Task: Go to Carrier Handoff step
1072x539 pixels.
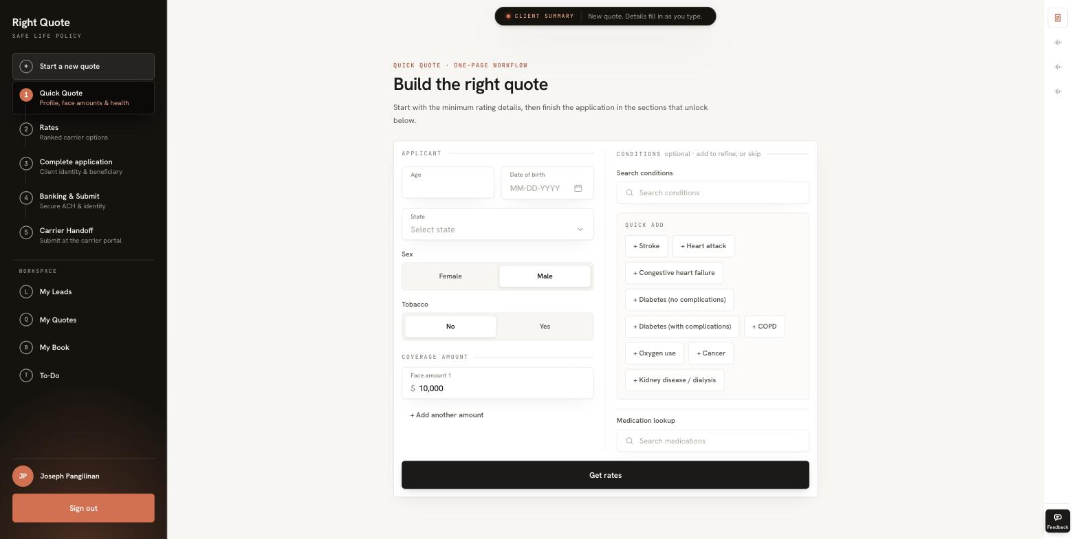Action: (83, 235)
